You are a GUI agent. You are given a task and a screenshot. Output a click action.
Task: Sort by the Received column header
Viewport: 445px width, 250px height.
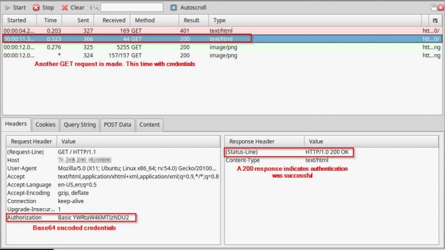pyautogui.click(x=112, y=20)
